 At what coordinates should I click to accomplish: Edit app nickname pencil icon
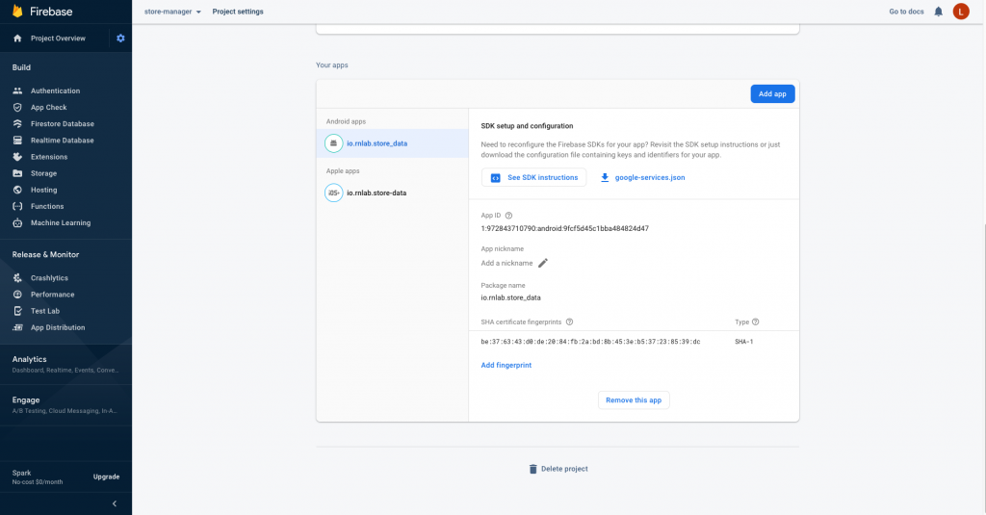pyautogui.click(x=543, y=263)
